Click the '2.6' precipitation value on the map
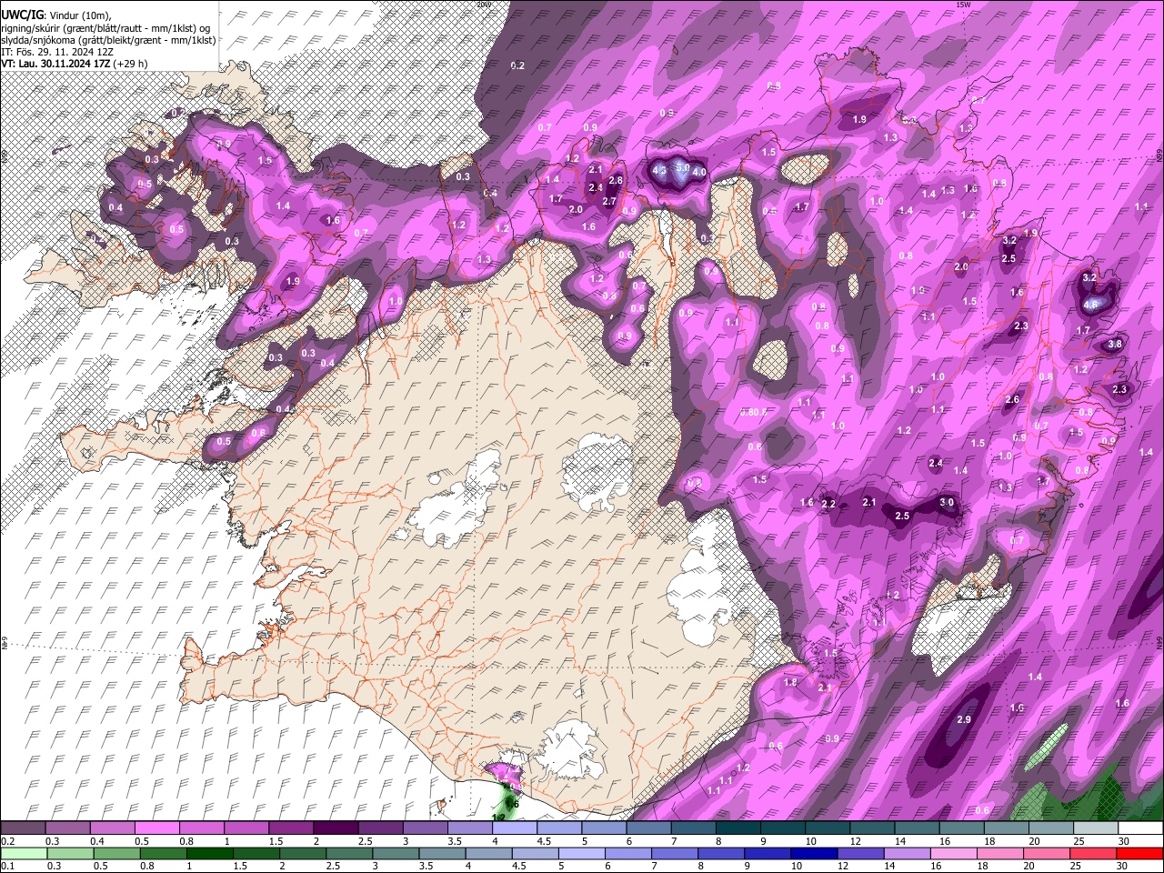The width and height of the screenshot is (1164, 873). click(1012, 400)
